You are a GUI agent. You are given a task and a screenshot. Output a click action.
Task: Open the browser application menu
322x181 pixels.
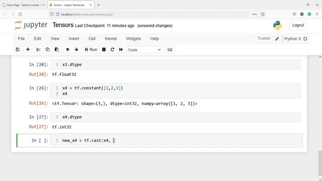[x=317, y=14]
